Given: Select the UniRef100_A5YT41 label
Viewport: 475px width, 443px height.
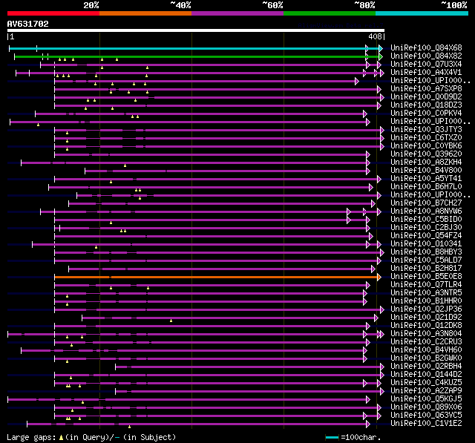Looking at the screenshot, I should (x=426, y=179).
